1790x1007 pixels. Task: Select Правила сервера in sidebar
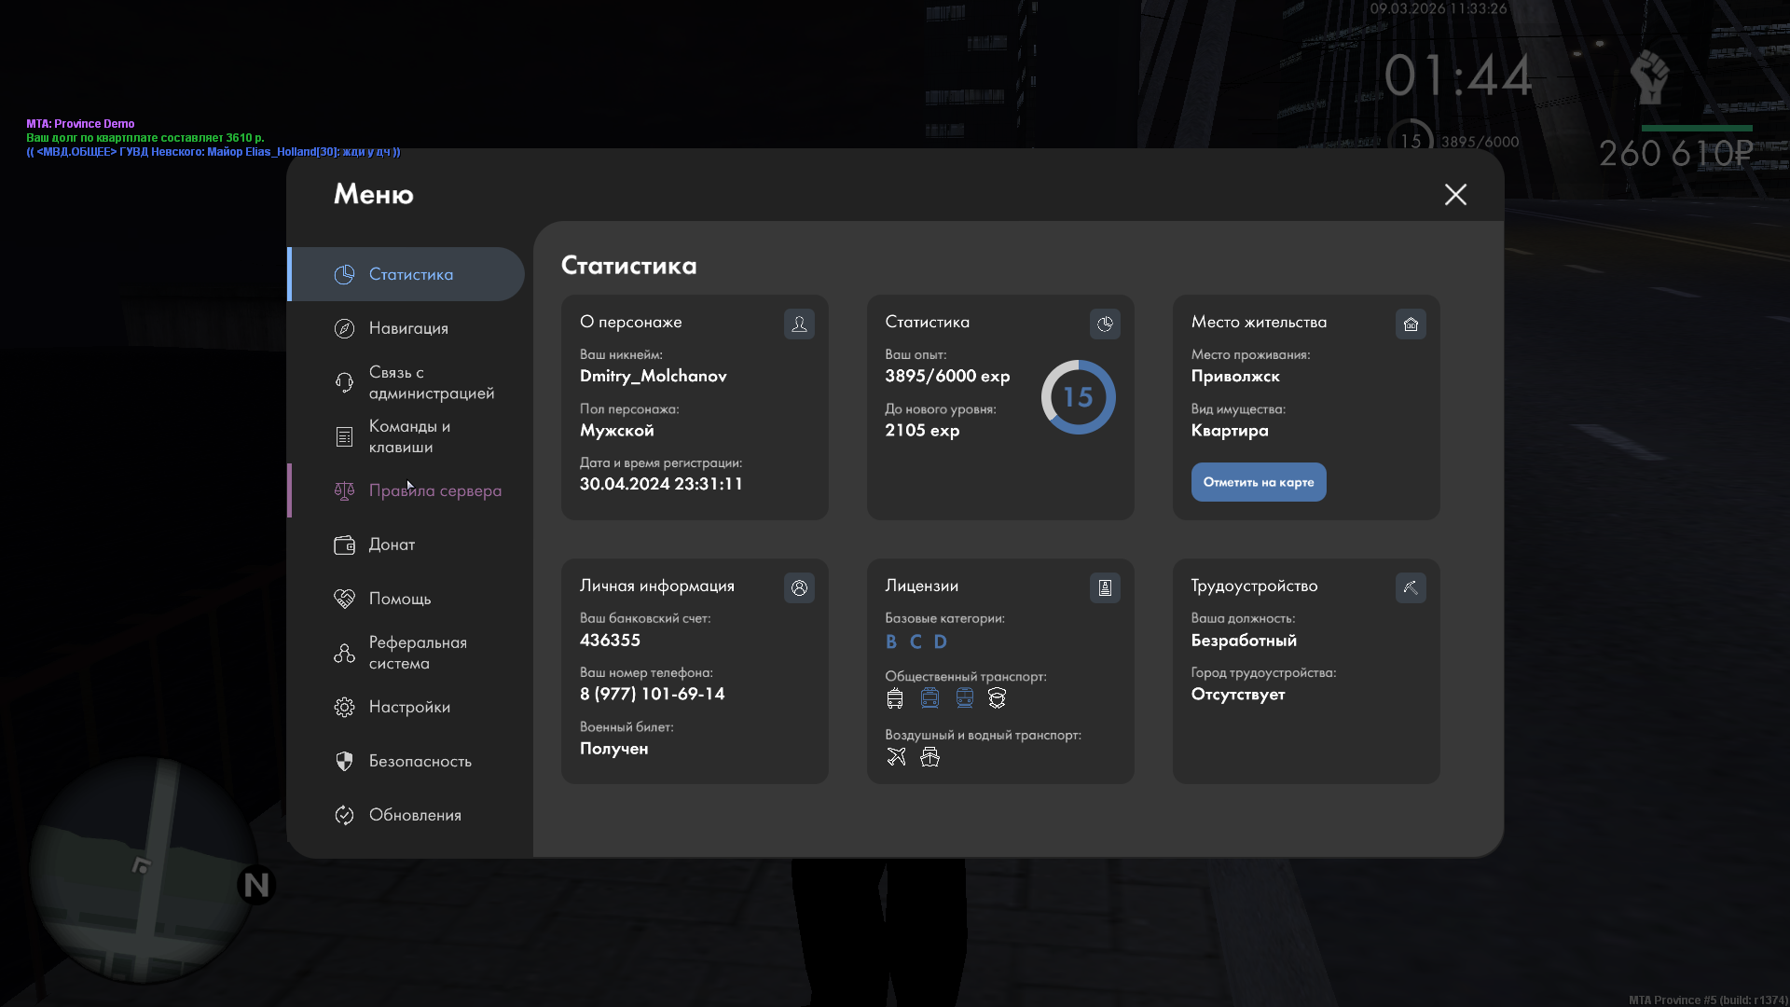pos(434,490)
